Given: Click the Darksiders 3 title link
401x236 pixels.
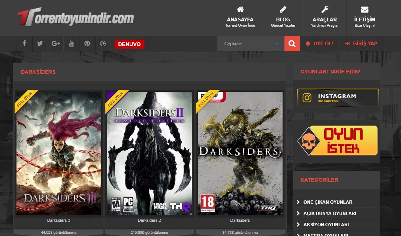Looking at the screenshot, I should point(58,220).
